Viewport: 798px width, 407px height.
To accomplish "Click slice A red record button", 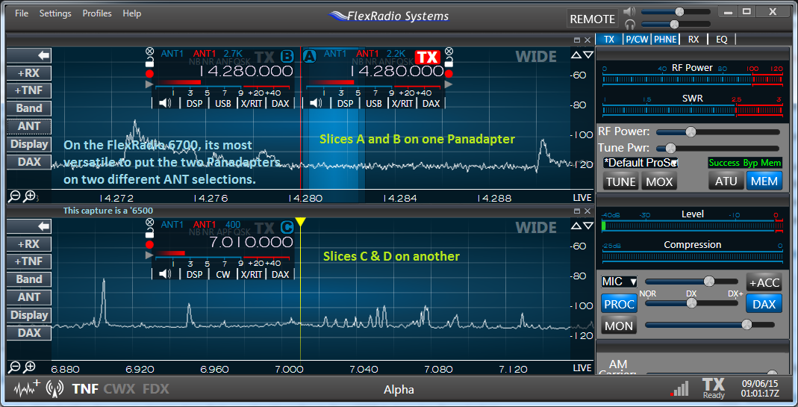I will tap(449, 73).
